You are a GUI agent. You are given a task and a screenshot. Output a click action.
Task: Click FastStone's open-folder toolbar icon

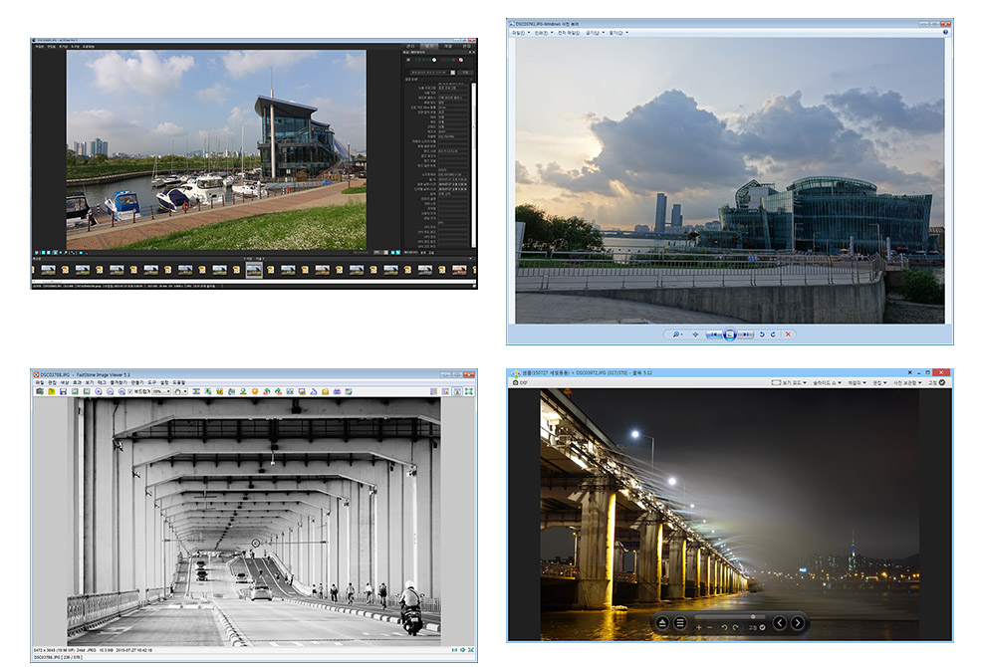click(x=51, y=391)
